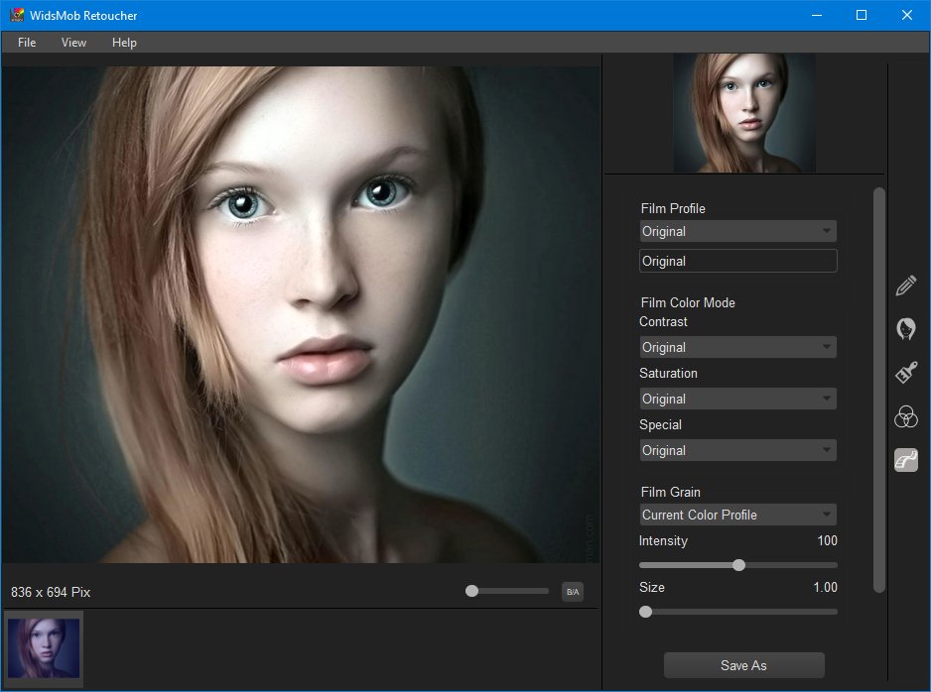This screenshot has width=931, height=692.
Task: Open the Help menu
Action: [x=124, y=43]
